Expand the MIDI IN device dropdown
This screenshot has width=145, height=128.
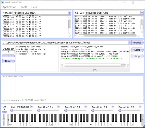pyautogui.click(x=69, y=13)
